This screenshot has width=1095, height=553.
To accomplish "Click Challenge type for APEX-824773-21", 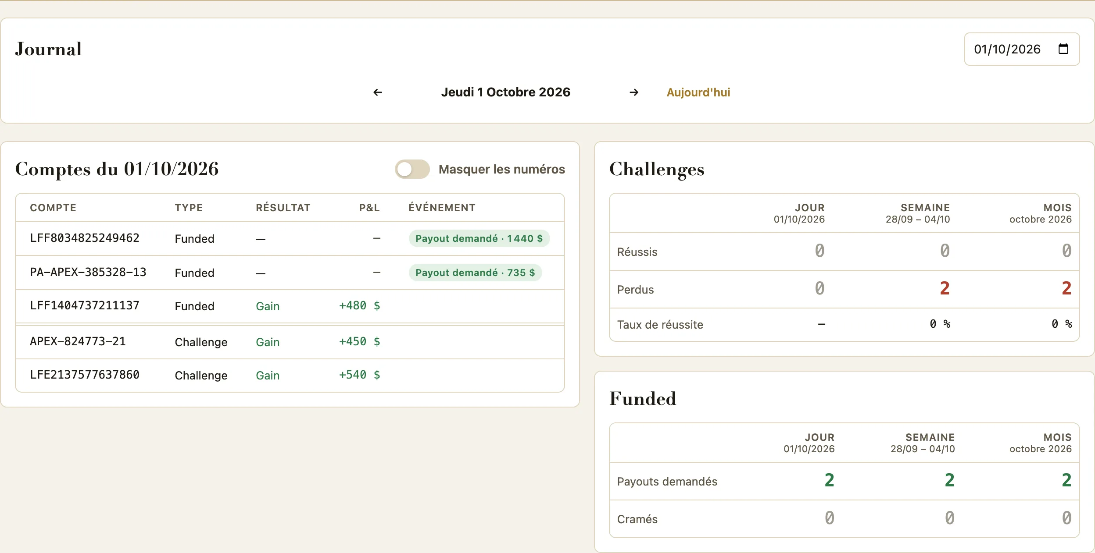I will pos(201,342).
